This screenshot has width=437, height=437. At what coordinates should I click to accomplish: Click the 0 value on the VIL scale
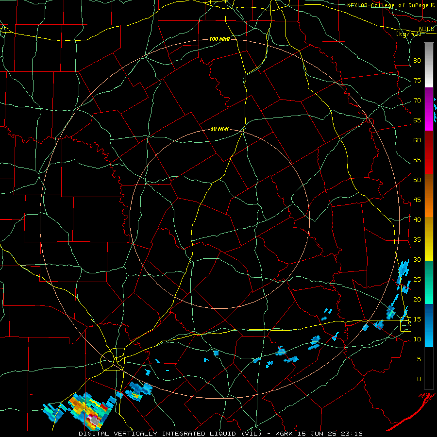tap(419, 379)
